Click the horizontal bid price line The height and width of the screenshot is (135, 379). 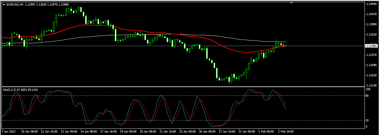pos(324,46)
